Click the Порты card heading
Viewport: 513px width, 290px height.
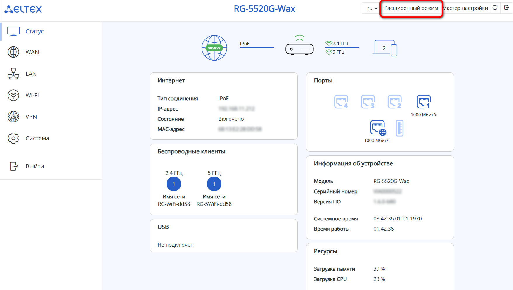[x=323, y=80]
